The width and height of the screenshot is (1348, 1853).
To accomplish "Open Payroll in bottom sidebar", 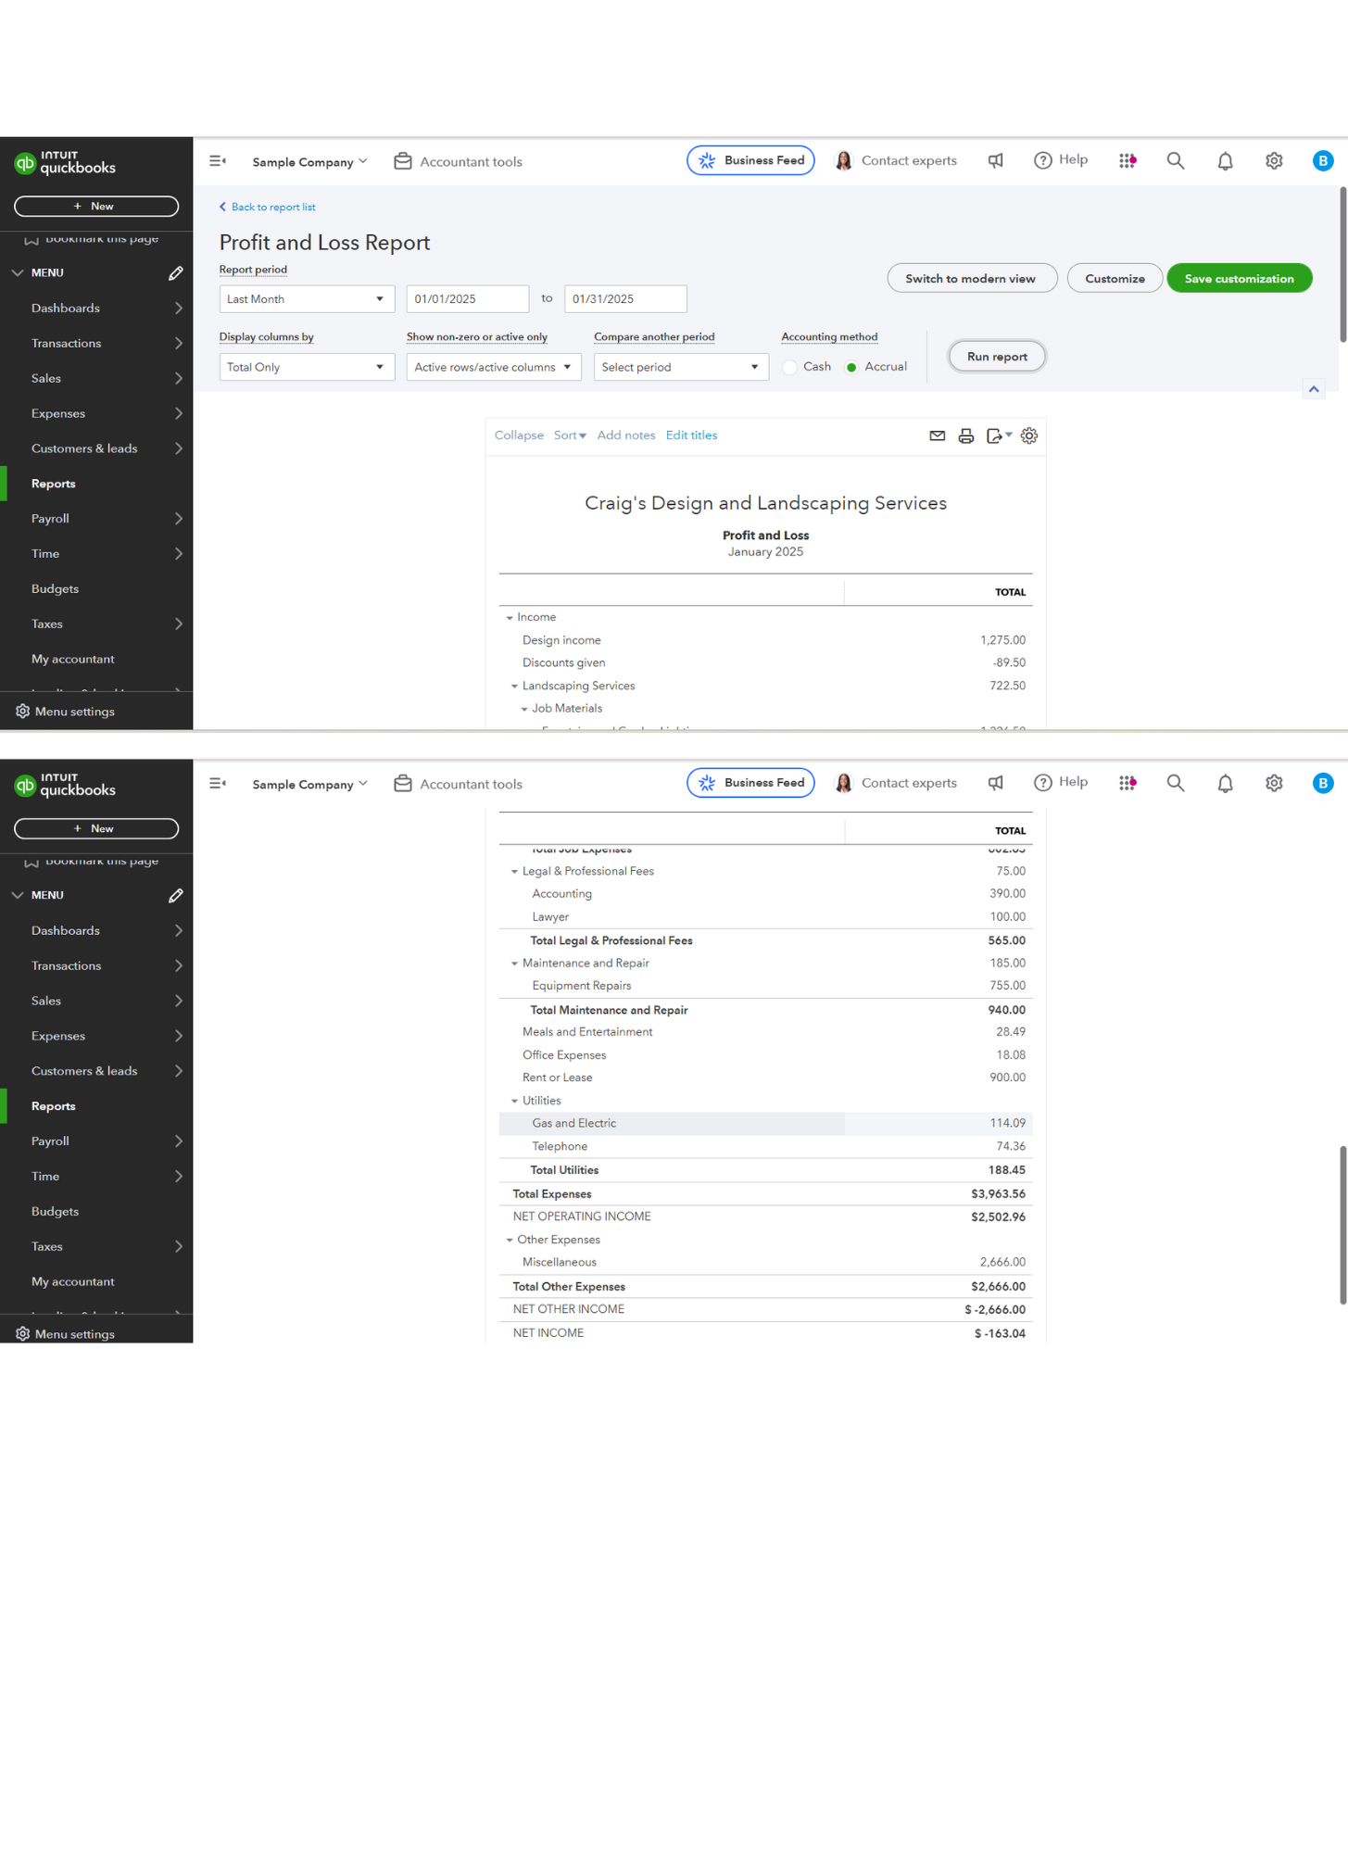I will click(x=96, y=1141).
